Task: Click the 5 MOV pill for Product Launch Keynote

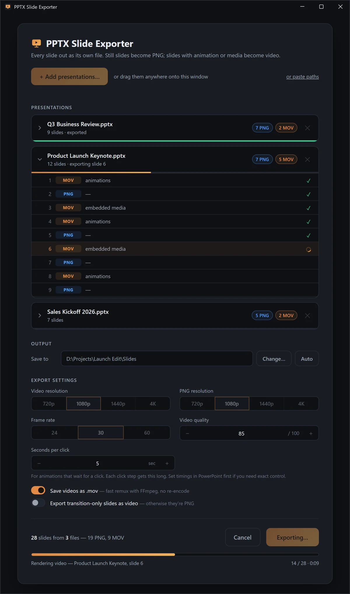Action: pyautogui.click(x=286, y=159)
